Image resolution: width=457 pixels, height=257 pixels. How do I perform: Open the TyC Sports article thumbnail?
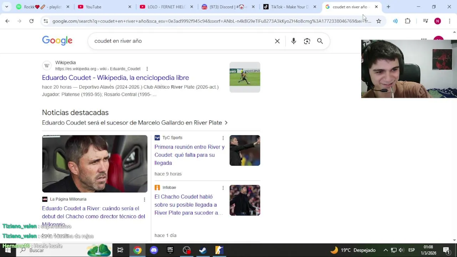click(x=245, y=150)
